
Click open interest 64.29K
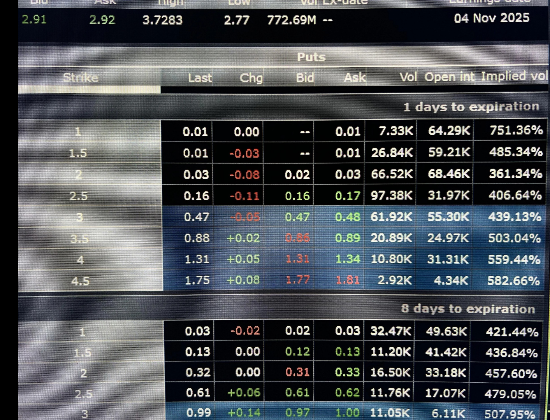pos(449,131)
